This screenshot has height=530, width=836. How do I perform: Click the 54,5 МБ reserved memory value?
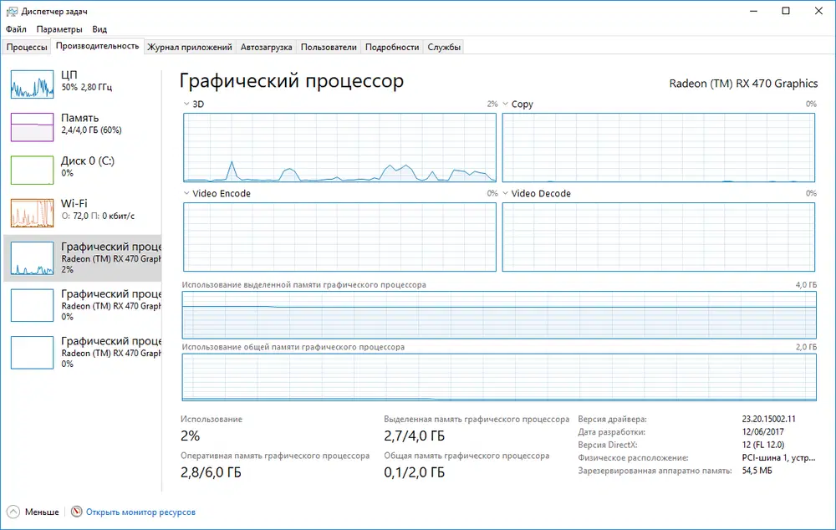point(757,471)
